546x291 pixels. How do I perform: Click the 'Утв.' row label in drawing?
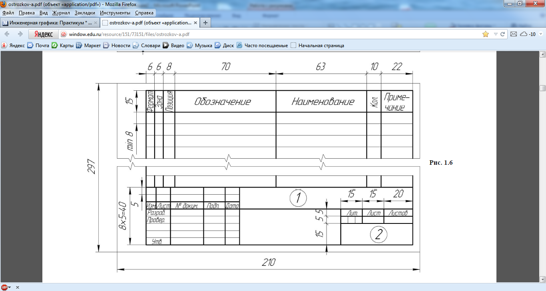157,241
